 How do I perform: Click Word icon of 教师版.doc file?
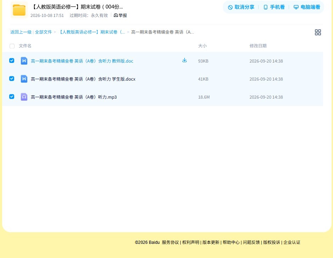(24, 61)
